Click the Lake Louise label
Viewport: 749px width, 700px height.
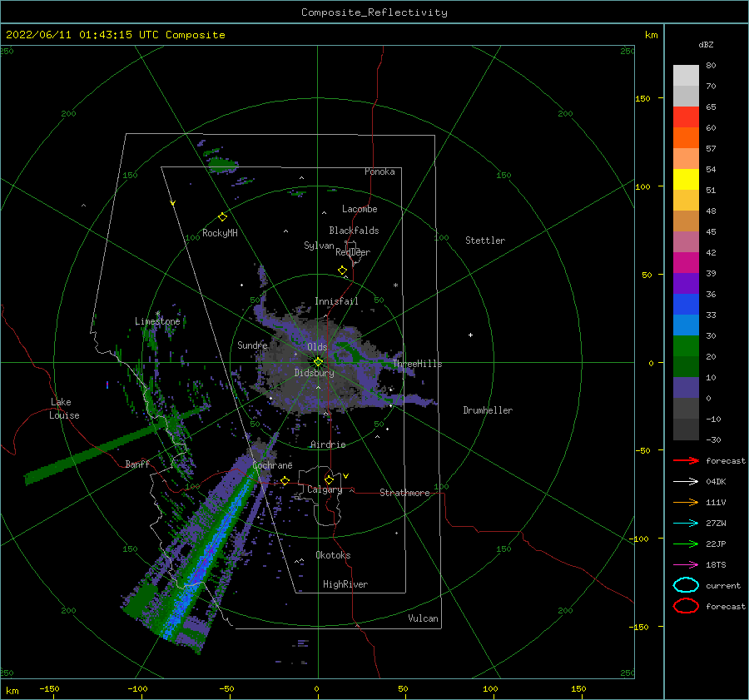click(64, 409)
